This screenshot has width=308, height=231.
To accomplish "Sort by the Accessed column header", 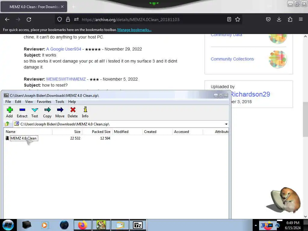I will pos(188,132).
